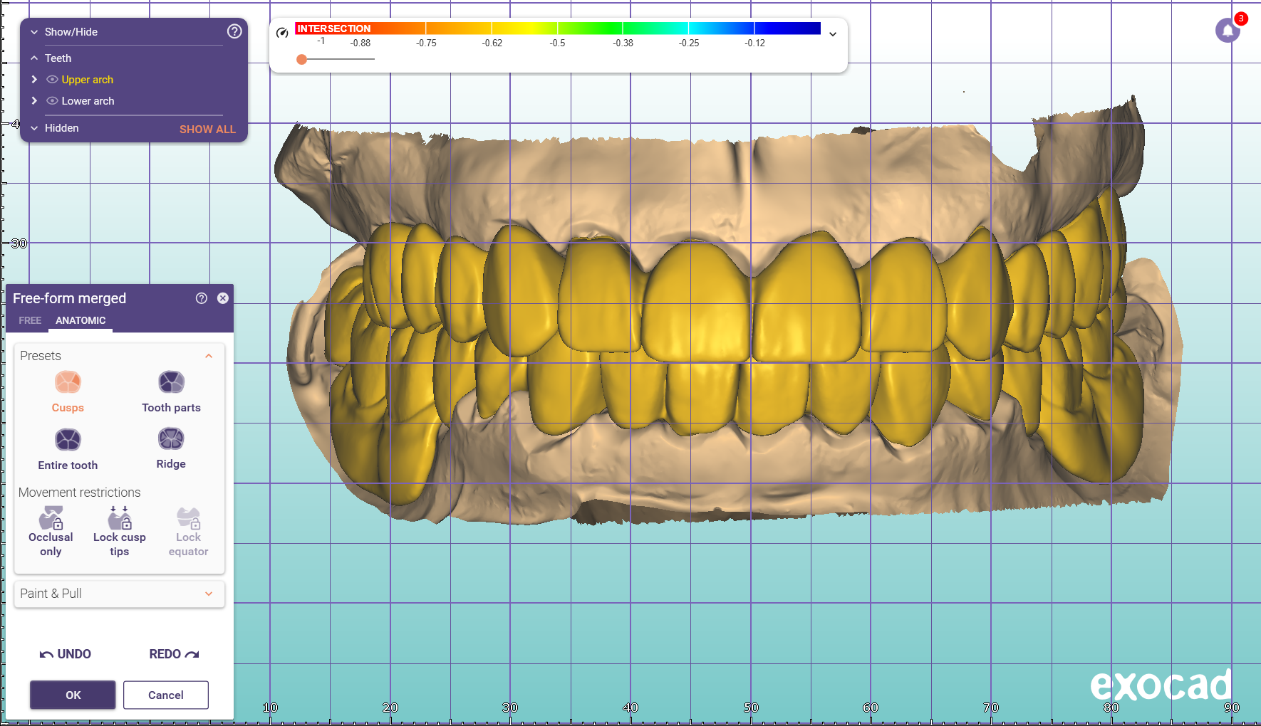
Task: Enable Occlusal only movement restriction
Action: coord(51,517)
